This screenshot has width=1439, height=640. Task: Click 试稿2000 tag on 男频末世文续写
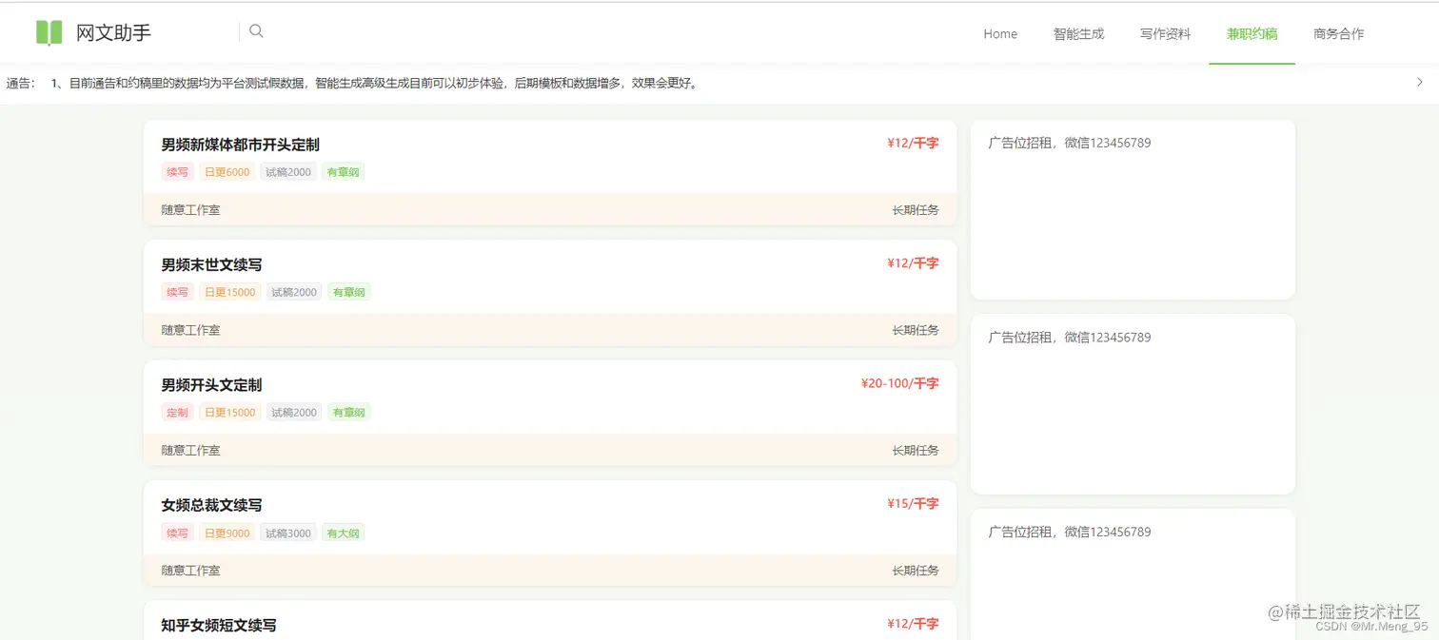click(294, 292)
